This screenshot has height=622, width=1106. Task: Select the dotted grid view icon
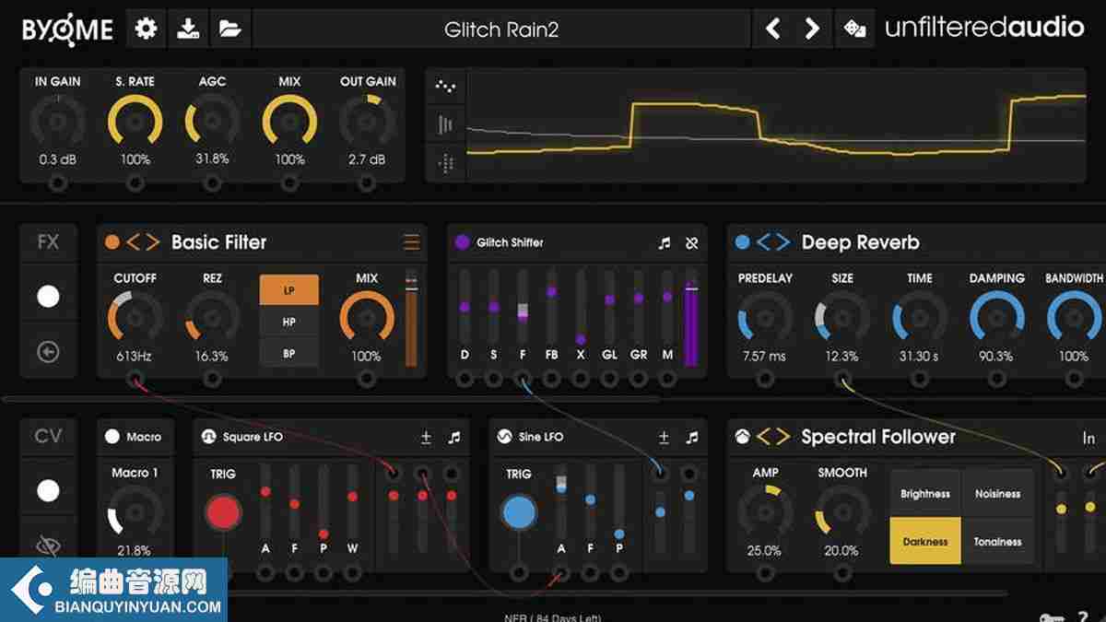[x=446, y=163]
